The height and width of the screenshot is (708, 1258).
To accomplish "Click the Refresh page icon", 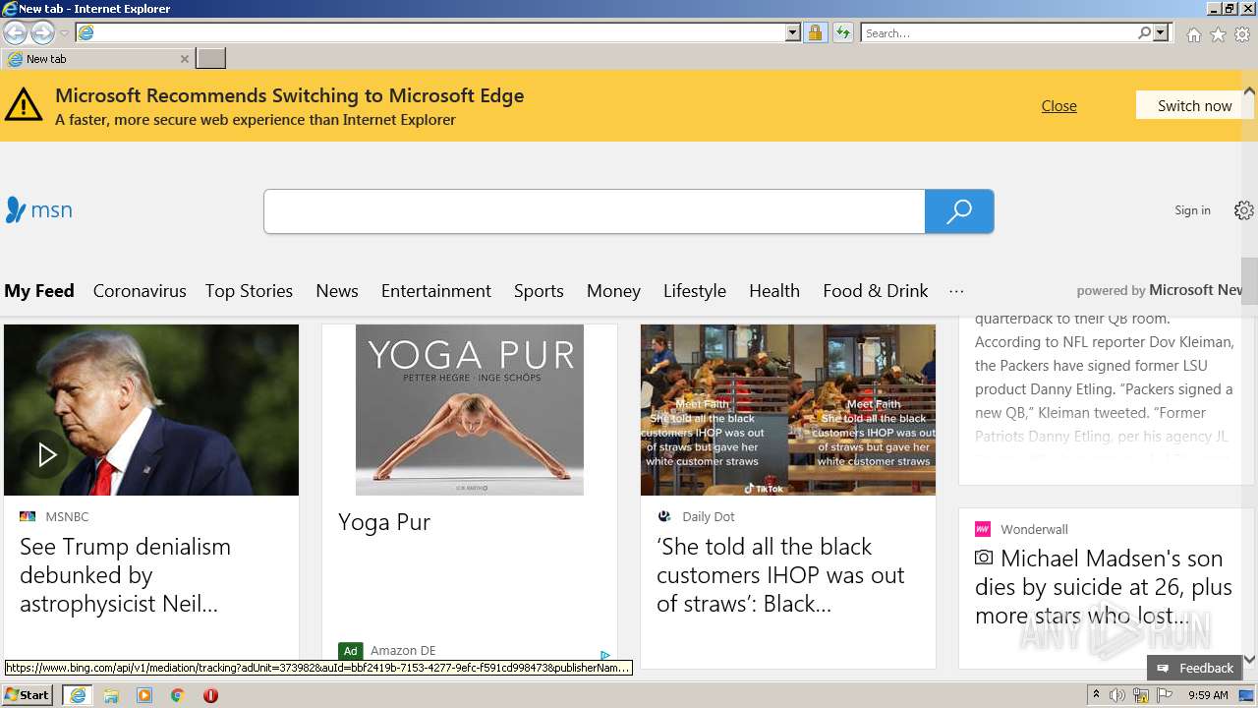I will point(842,32).
